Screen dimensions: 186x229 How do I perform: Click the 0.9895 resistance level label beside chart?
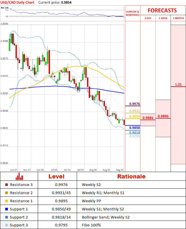135,117
